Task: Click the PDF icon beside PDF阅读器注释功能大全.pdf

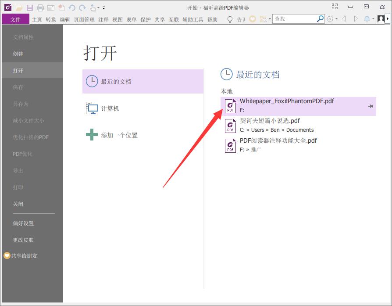Action: click(230, 145)
